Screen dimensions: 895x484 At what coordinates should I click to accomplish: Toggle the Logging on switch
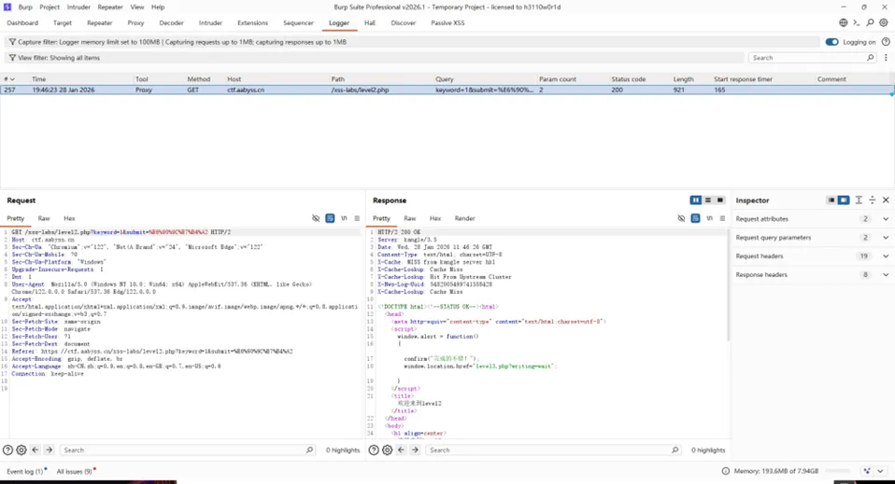click(831, 42)
